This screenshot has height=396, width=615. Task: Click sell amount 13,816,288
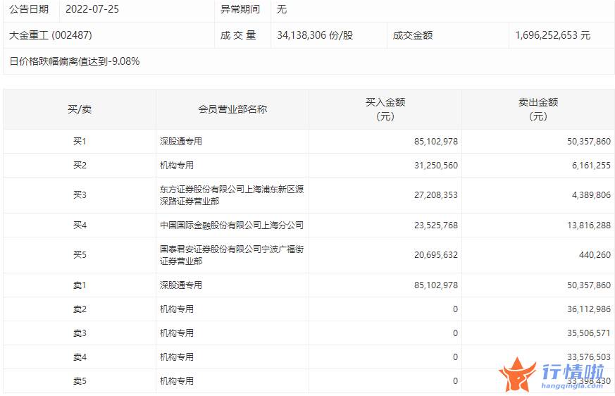click(589, 225)
